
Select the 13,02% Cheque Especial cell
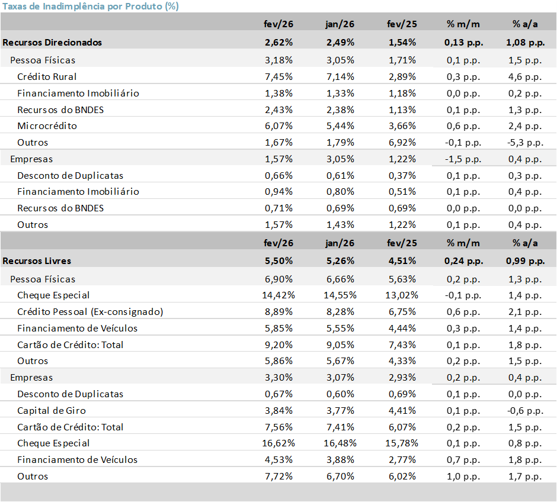[x=402, y=295]
